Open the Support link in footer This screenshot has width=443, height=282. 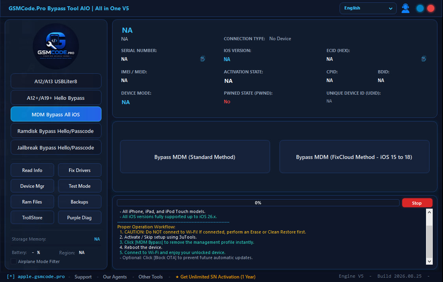click(x=83, y=277)
